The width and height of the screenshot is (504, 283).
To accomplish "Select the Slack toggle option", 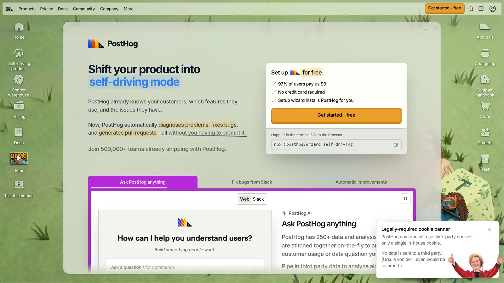I will click(258, 199).
